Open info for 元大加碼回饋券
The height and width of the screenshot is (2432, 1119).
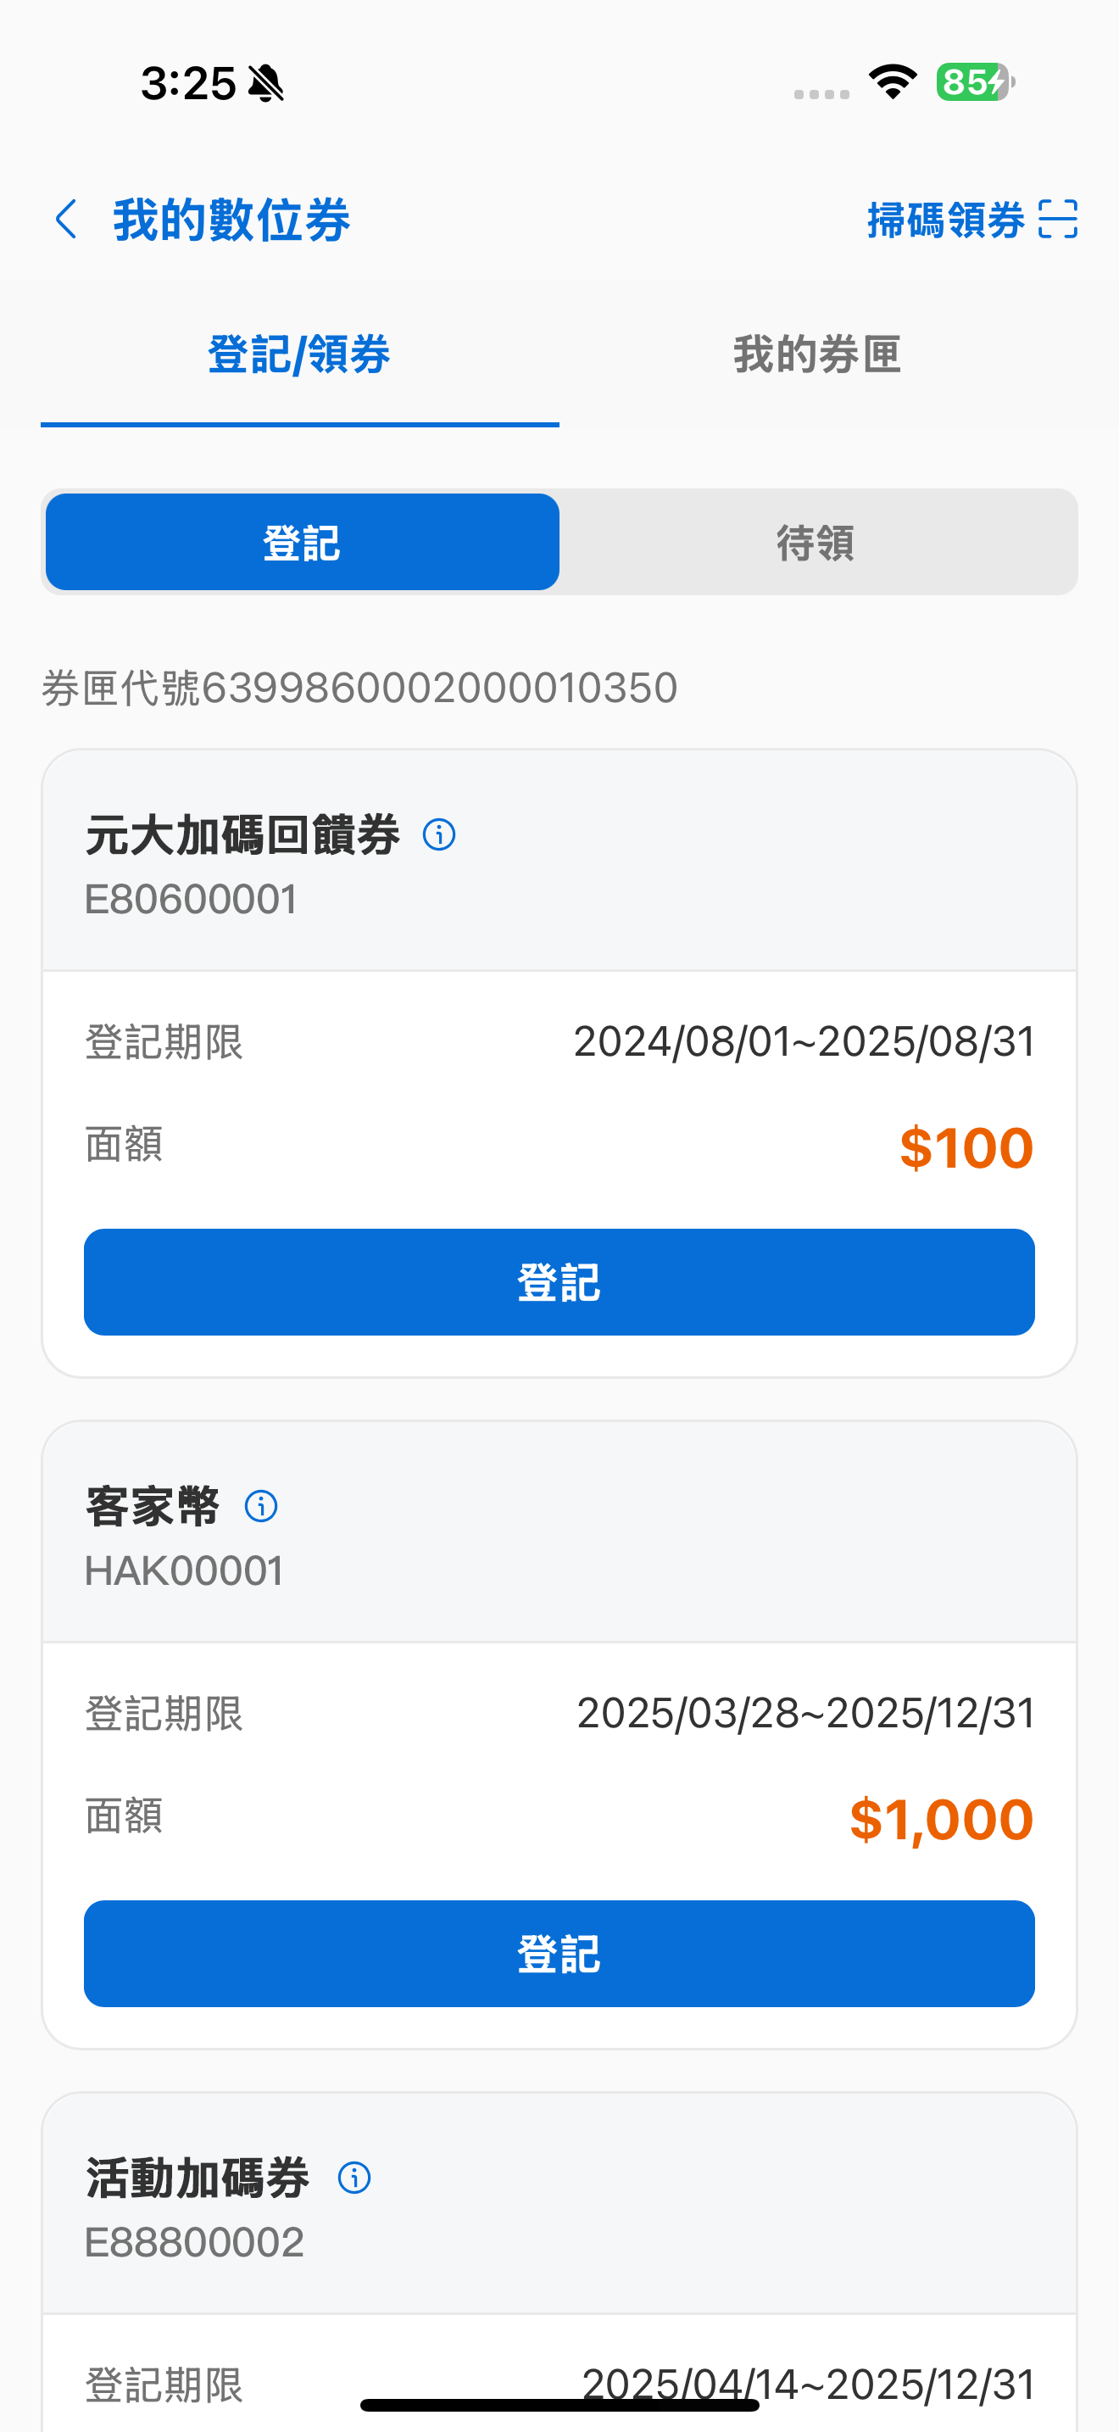[x=439, y=834]
